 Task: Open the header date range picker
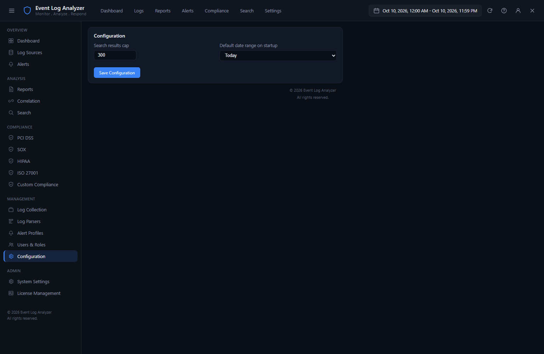click(425, 11)
